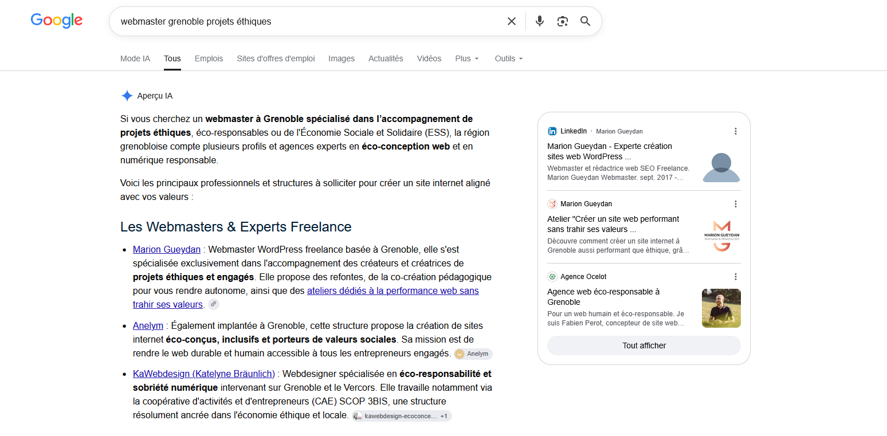Open the KaWebdesign (Katelyne Bräunlich) link
The image size is (887, 436).
pyautogui.click(x=204, y=374)
